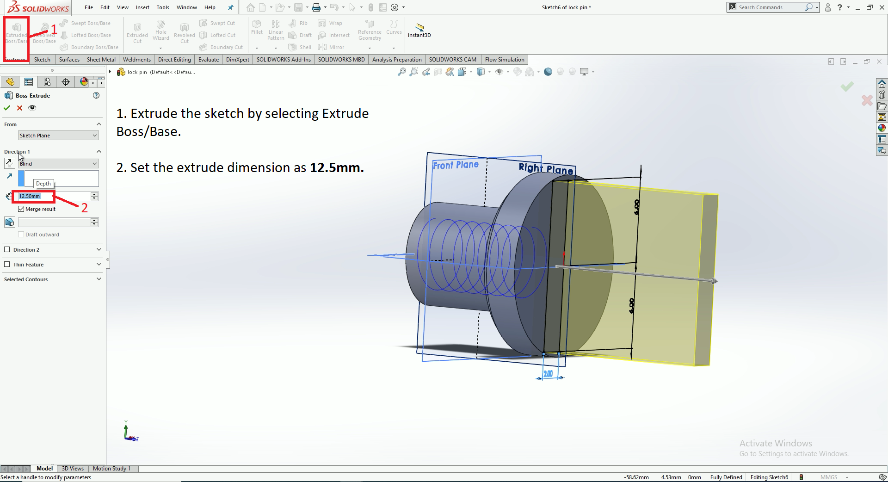This screenshot has width=888, height=482.
Task: Toggle the detailed preview eye icon
Action: click(32, 108)
